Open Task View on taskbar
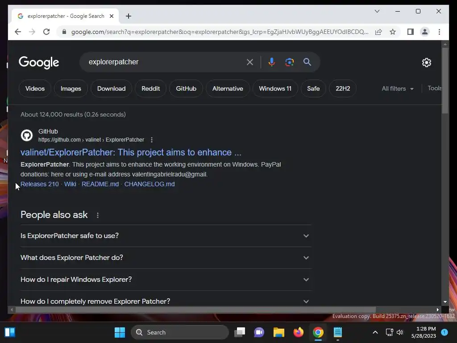The width and height of the screenshot is (457, 343). tap(240, 332)
